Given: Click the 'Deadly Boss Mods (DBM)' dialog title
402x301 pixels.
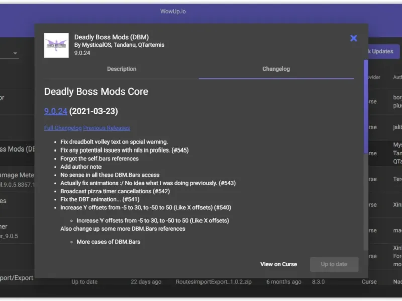Looking at the screenshot, I should [x=112, y=37].
